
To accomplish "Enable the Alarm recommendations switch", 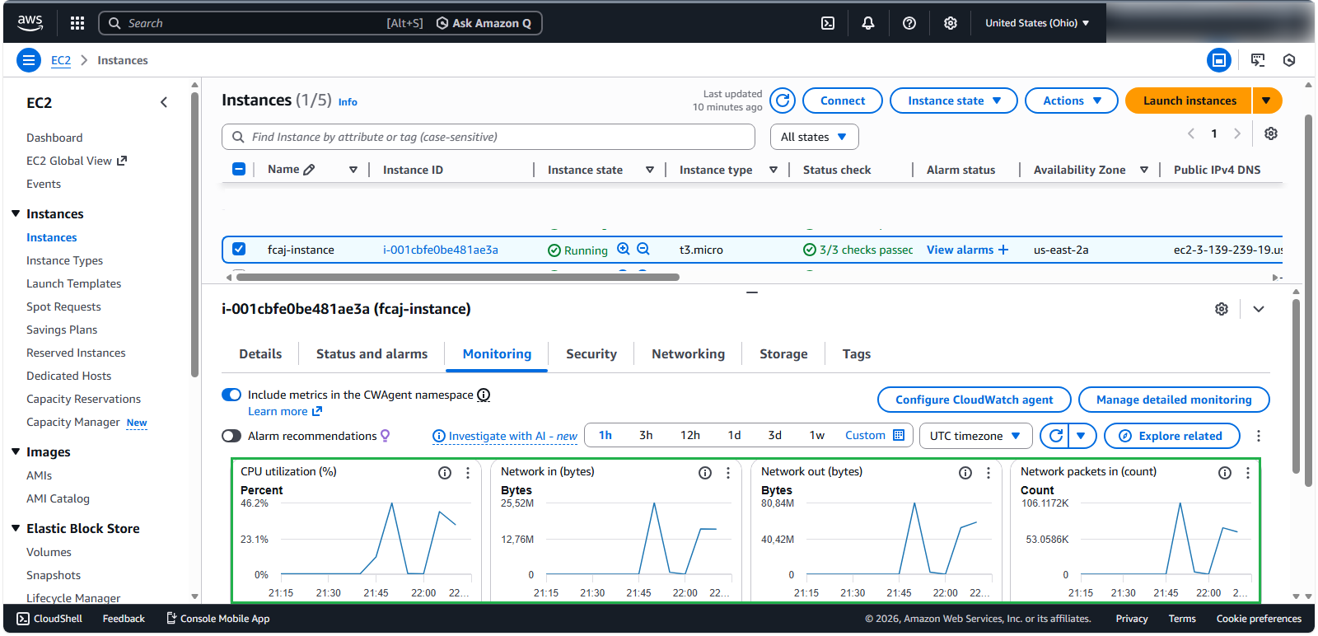I will click(231, 436).
